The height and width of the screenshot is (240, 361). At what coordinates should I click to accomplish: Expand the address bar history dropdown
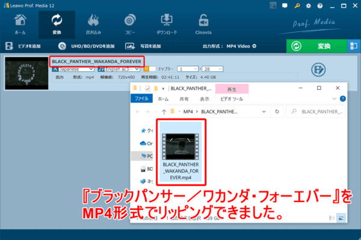coord(264,112)
